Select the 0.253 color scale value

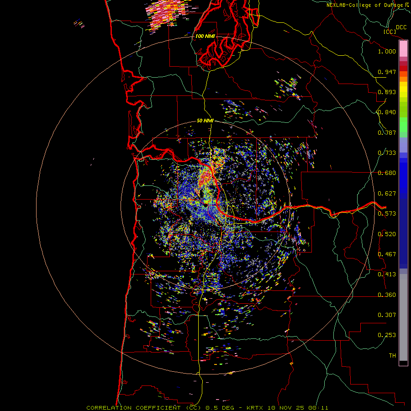coord(387,335)
